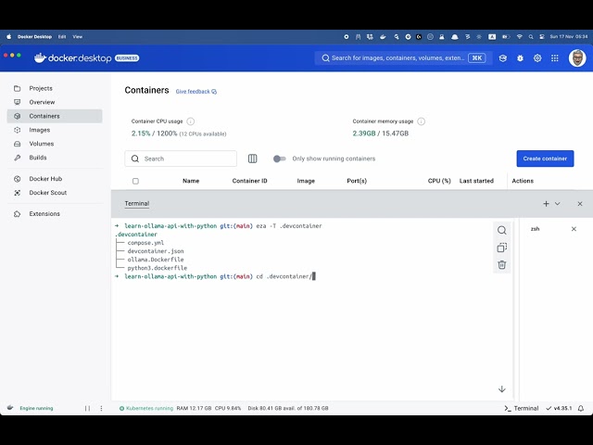Clear the terminal with trash icon

click(502, 265)
